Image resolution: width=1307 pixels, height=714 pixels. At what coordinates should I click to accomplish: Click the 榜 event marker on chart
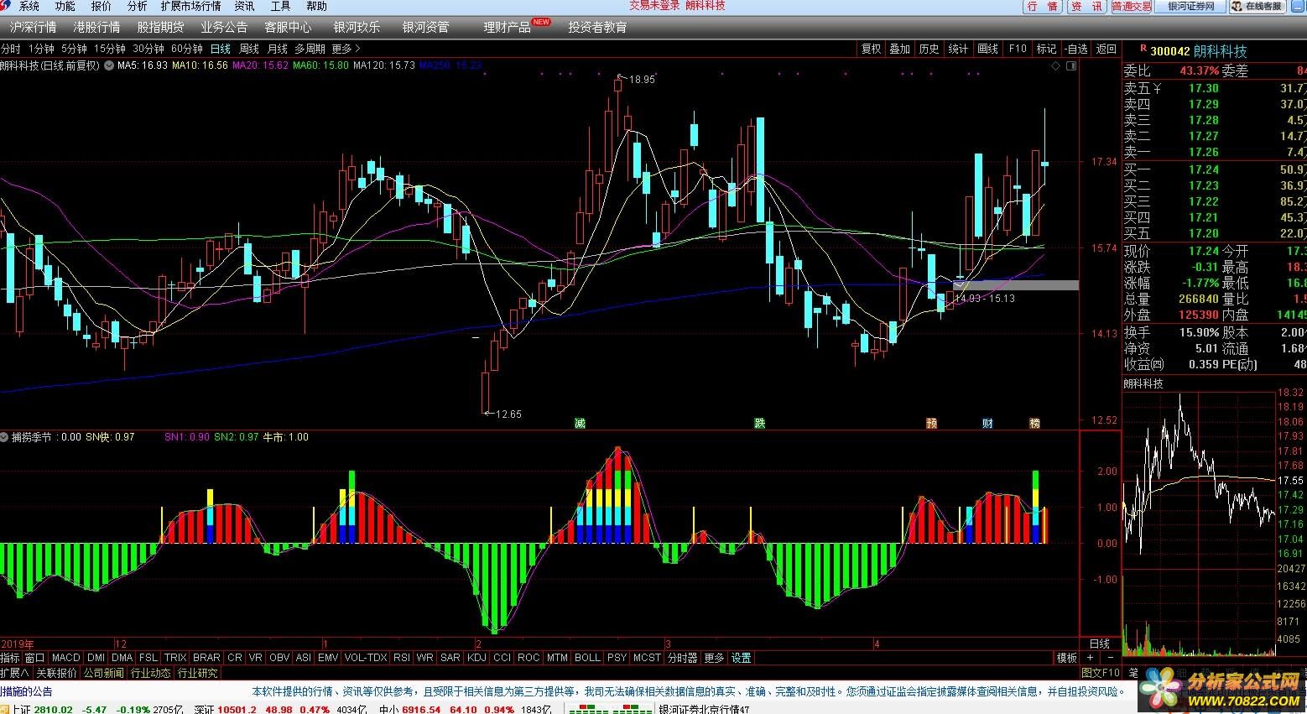pyautogui.click(x=1034, y=423)
